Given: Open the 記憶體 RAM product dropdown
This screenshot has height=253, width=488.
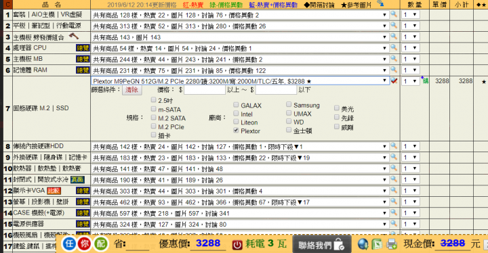Looking at the screenshot, I should (x=240, y=70).
